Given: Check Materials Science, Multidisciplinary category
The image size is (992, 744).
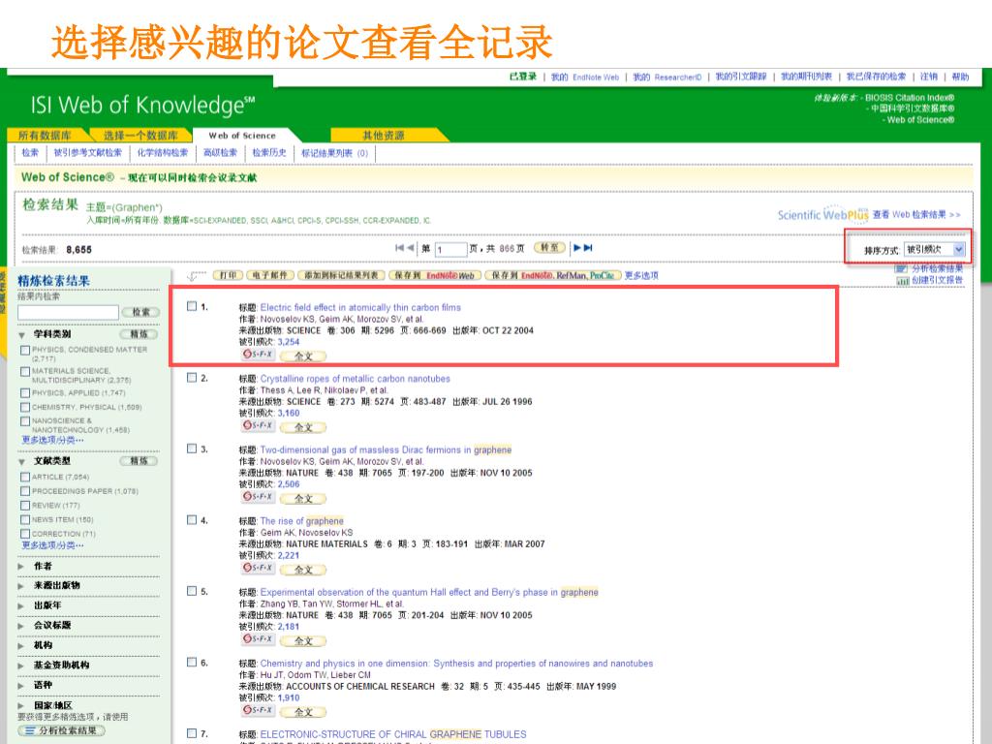Looking at the screenshot, I should pyautogui.click(x=25, y=371).
